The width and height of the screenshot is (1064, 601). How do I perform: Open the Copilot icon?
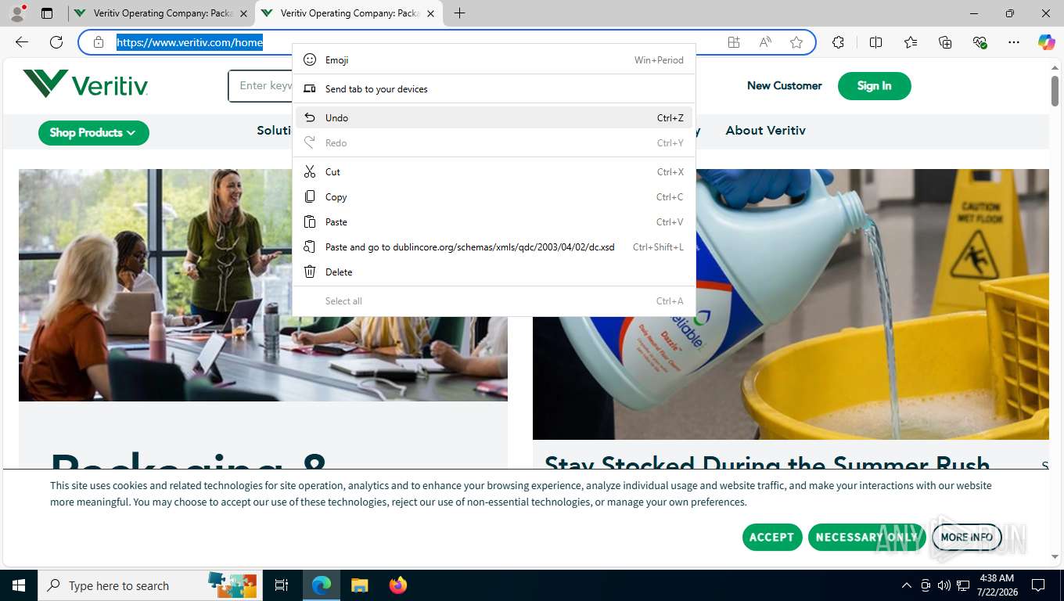pos(1047,42)
